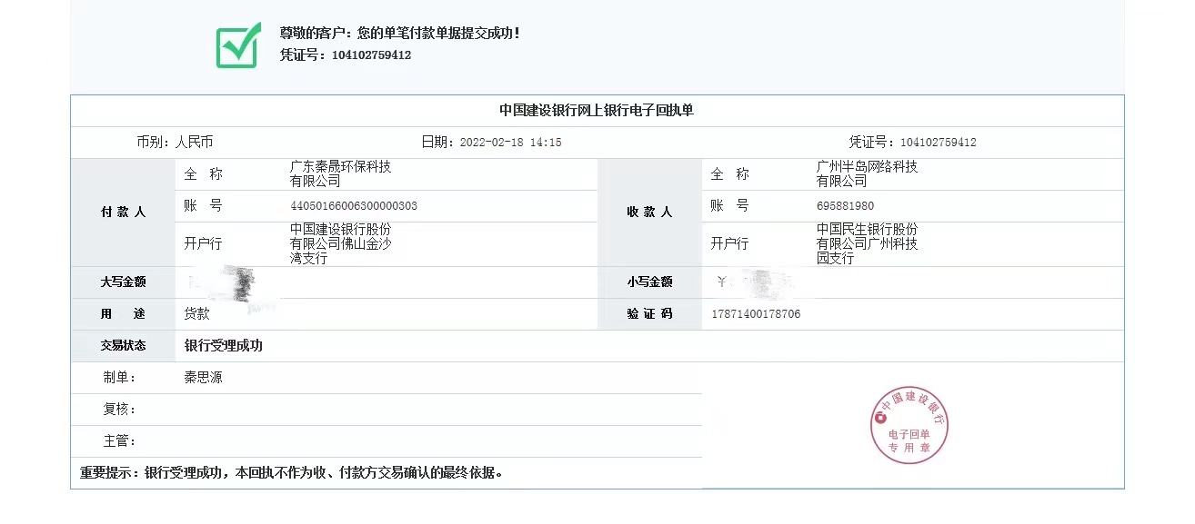Select the payer name 广东秦晟环保科技有限公司

tap(340, 174)
